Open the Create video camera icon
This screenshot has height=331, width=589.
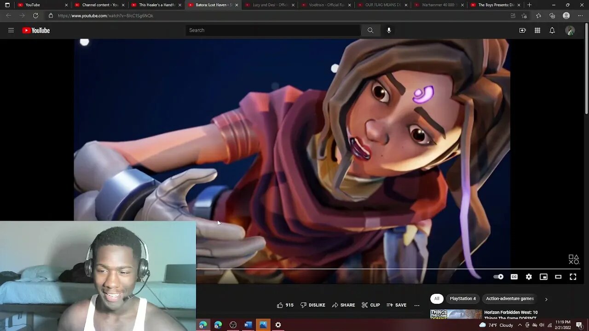[523, 30]
